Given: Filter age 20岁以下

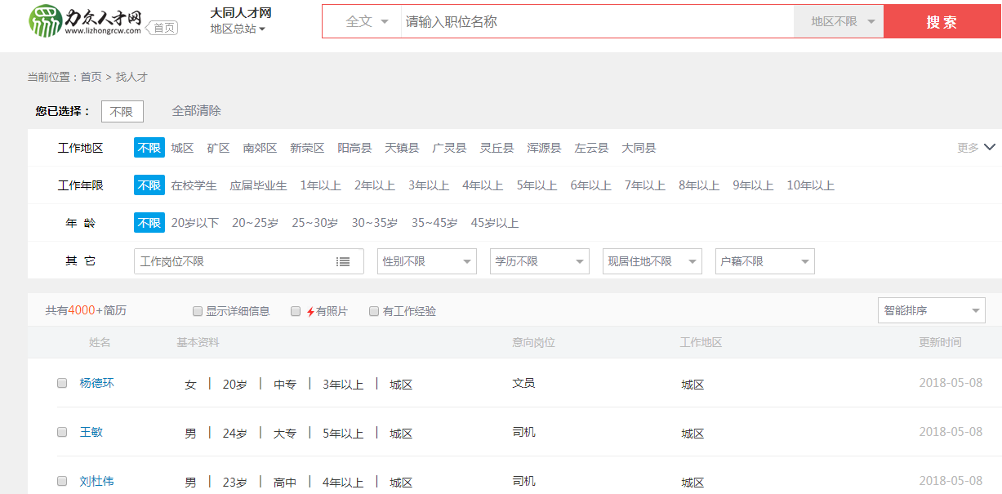Looking at the screenshot, I should click(x=195, y=223).
